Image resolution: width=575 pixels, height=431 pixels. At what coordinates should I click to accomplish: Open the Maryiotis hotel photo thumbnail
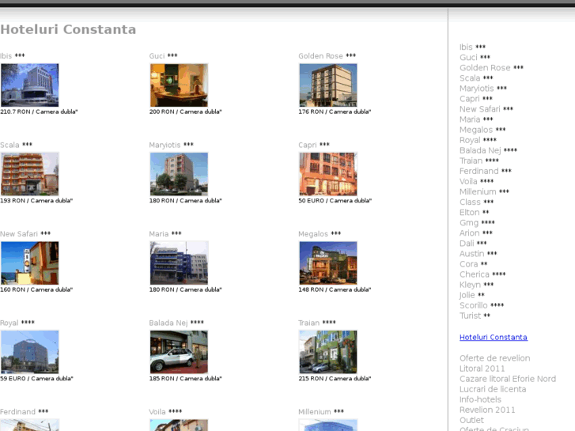point(179,174)
